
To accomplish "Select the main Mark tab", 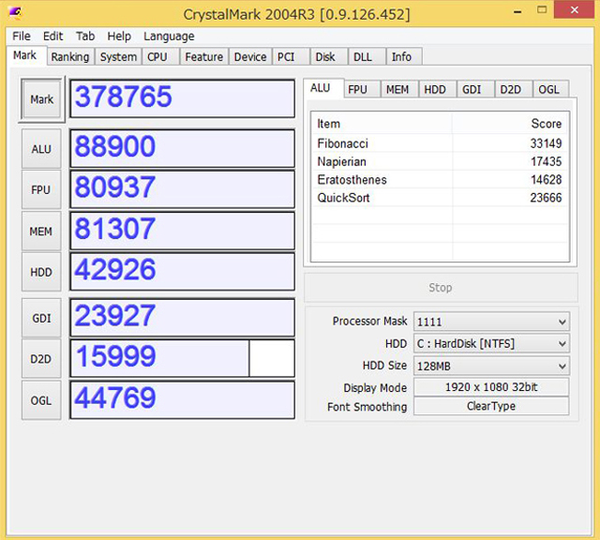I will point(25,55).
